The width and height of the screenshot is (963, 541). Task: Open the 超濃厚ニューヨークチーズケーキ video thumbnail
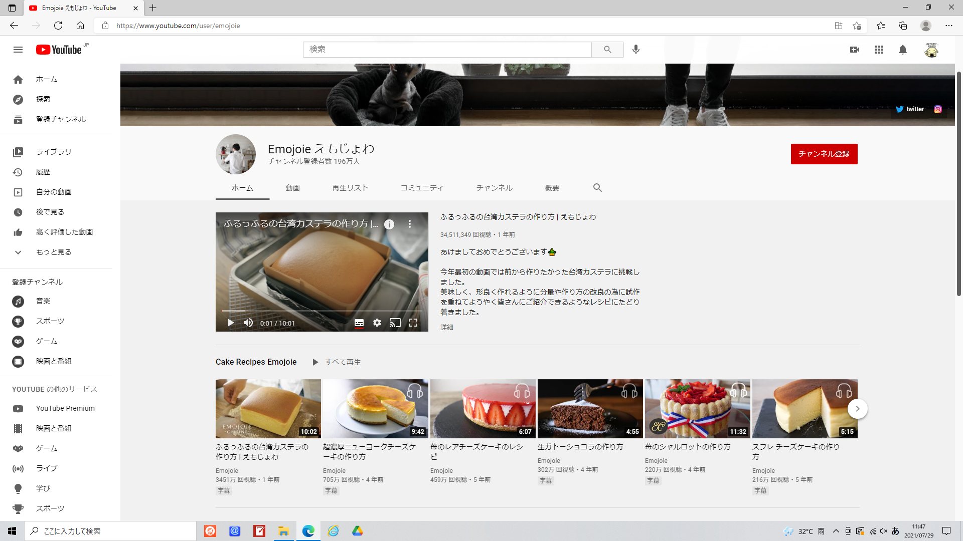coord(376,409)
